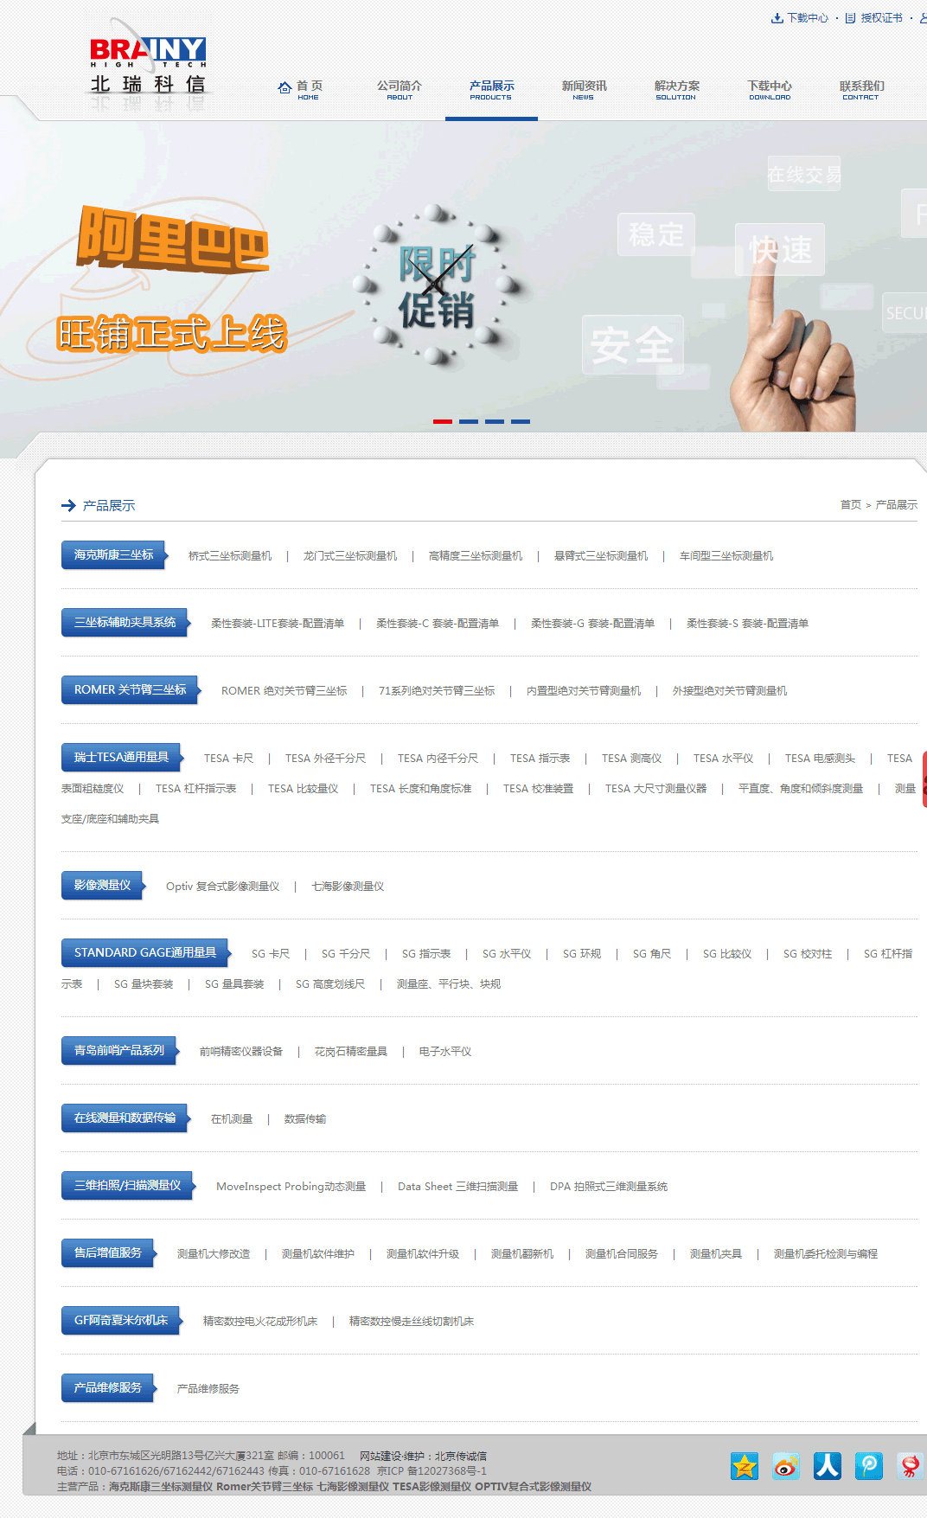This screenshot has height=1518, width=927.
Task: Open the 测量机软件升级 link
Action: 423,1254
